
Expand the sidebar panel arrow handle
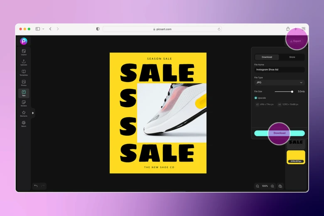pos(33,113)
